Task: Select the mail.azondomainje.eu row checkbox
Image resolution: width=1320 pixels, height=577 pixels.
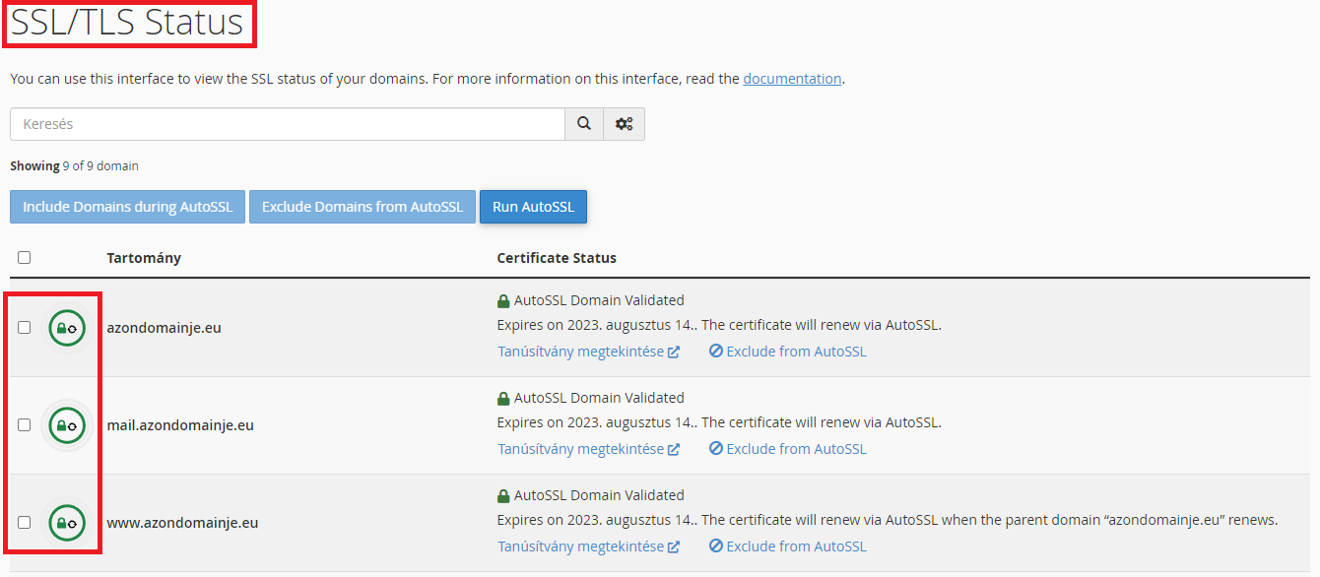Action: (x=25, y=425)
